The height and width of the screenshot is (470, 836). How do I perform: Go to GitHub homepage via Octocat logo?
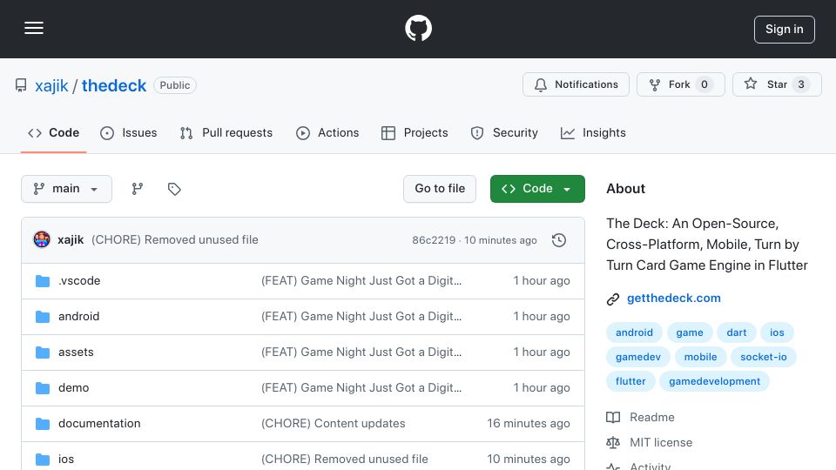click(x=418, y=28)
